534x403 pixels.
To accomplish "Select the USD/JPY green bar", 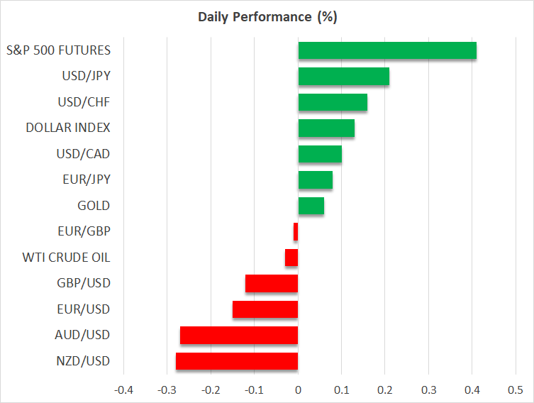I will 343,77.
